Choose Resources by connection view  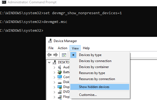coord(100,79)
